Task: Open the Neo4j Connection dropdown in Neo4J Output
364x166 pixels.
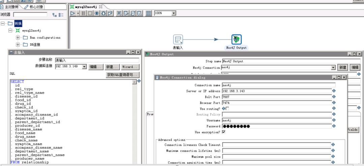Action: 333,67
